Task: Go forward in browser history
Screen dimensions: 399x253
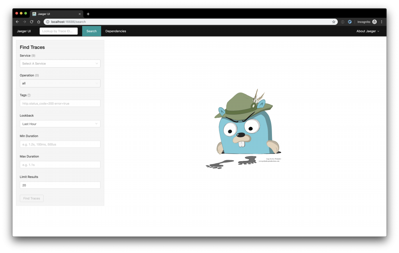Action: pyautogui.click(x=25, y=22)
